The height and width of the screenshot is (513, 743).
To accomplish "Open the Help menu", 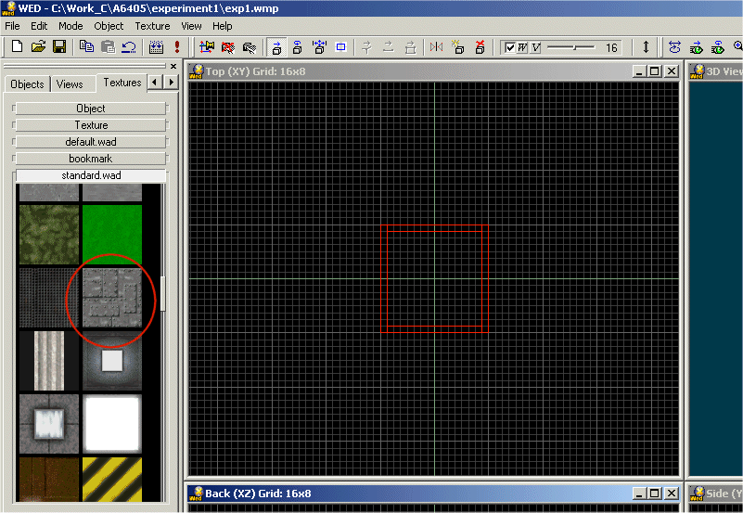I will (223, 26).
